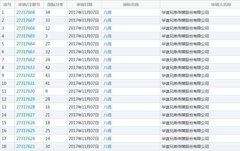Select international class 25 cell
This screenshot has width=240, height=151.
(55, 131)
